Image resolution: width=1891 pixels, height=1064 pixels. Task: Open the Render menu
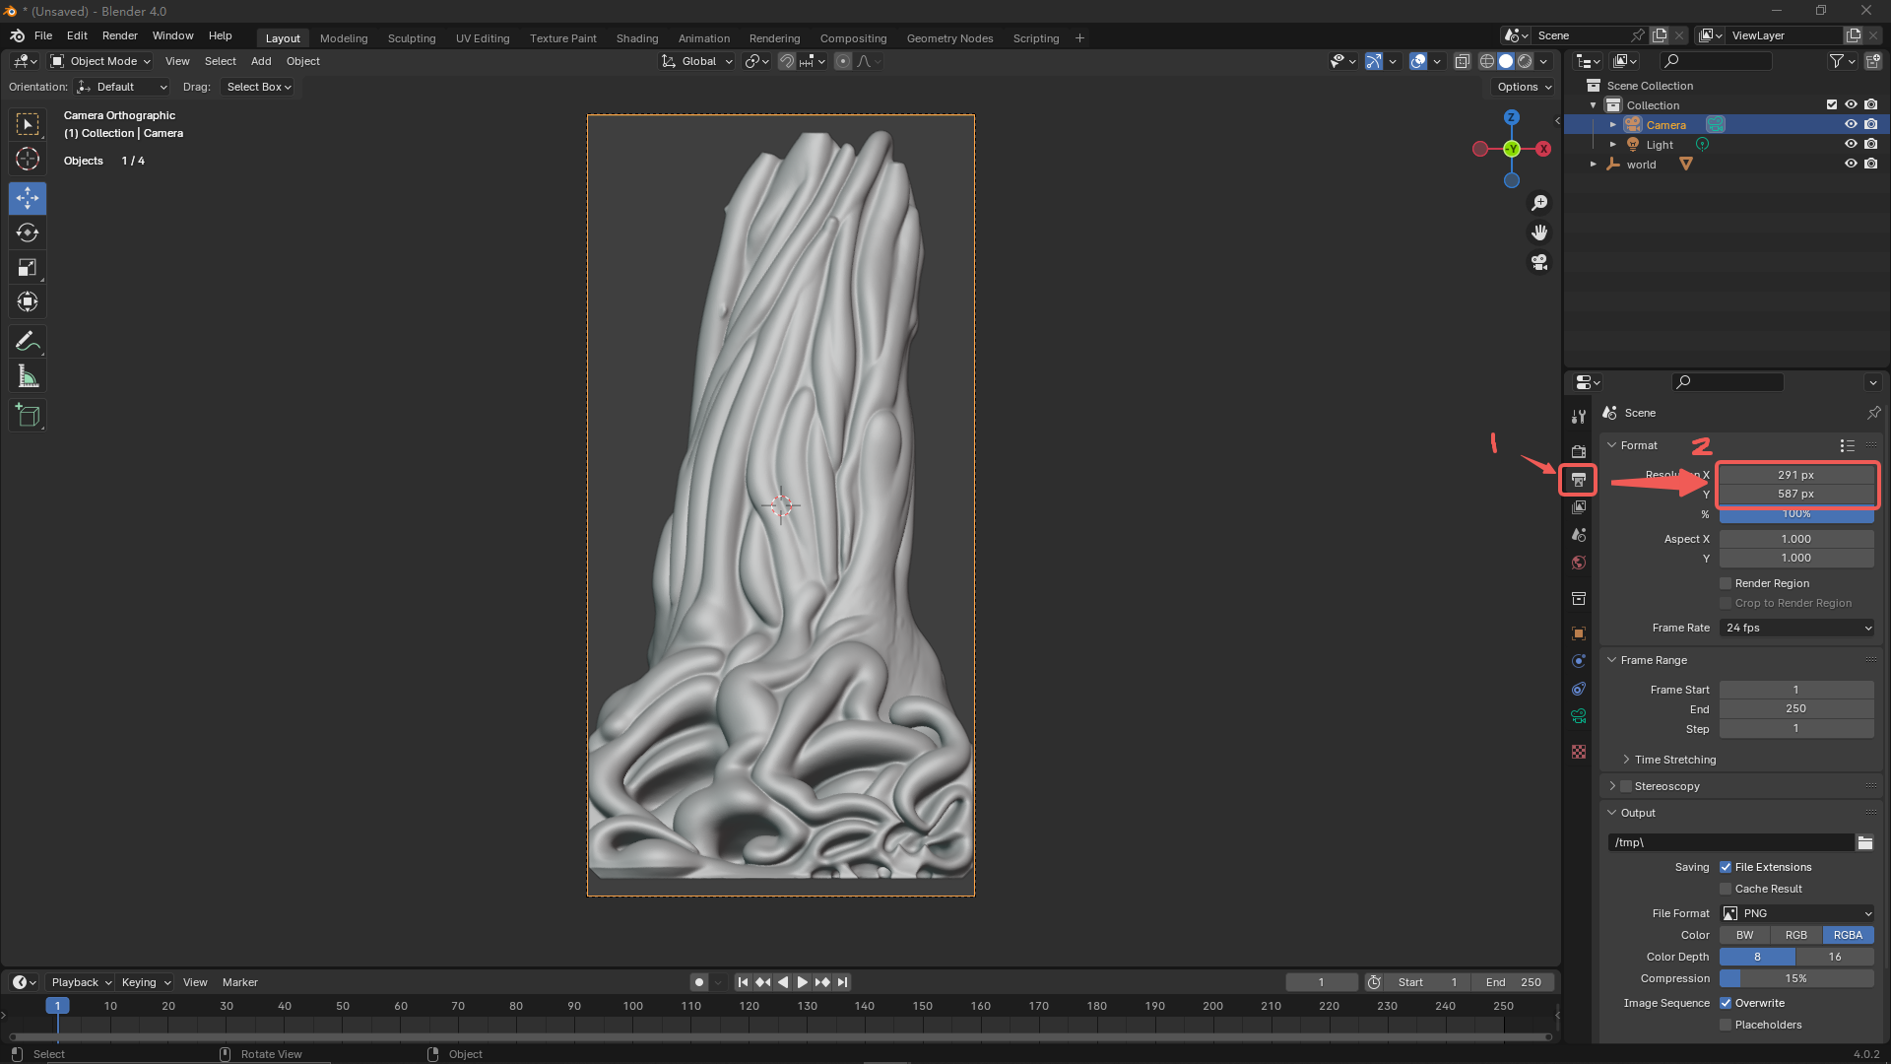coord(119,35)
